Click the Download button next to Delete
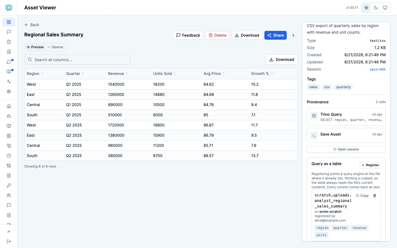The height and width of the screenshot is (248, 397). point(247,35)
